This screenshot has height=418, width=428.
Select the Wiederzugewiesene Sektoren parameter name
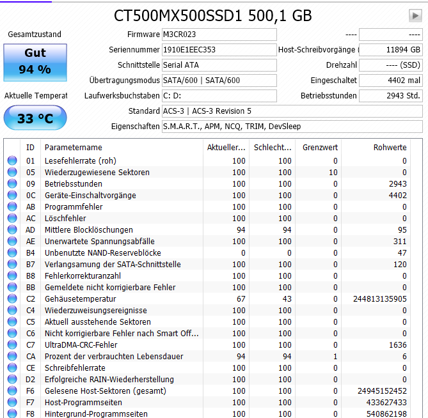tap(97, 173)
